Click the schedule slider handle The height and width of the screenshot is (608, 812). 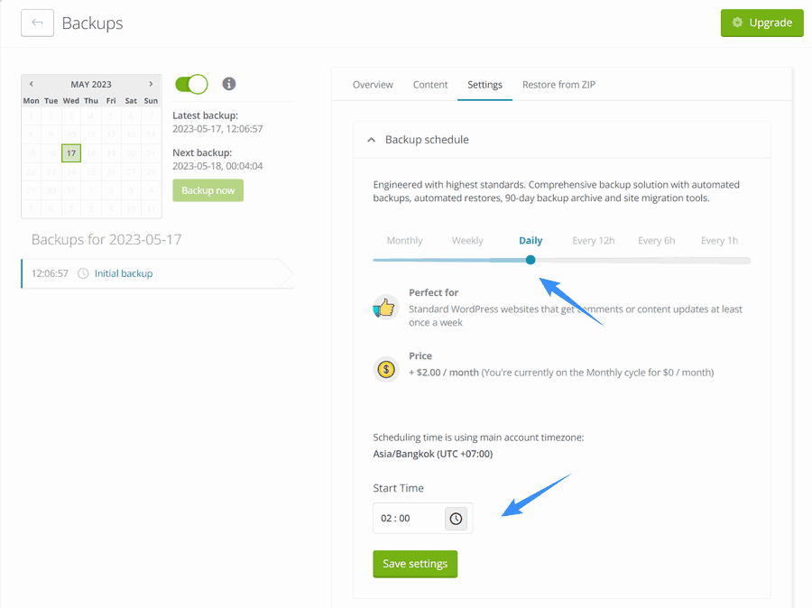pyautogui.click(x=531, y=260)
